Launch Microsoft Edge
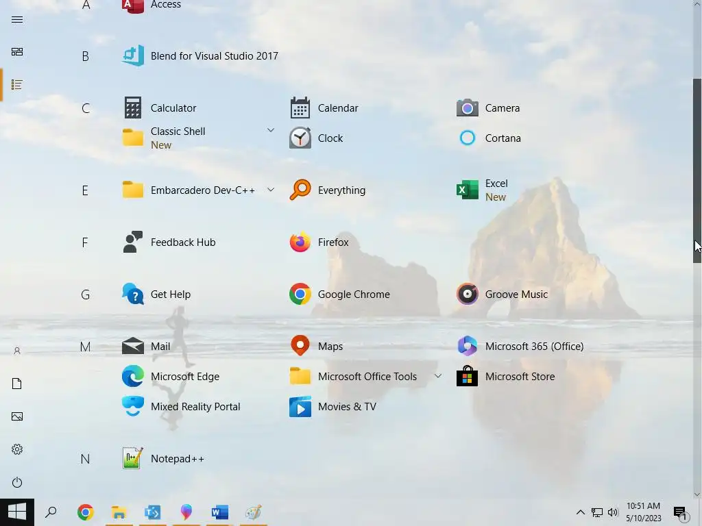702x526 pixels. pyautogui.click(x=171, y=376)
